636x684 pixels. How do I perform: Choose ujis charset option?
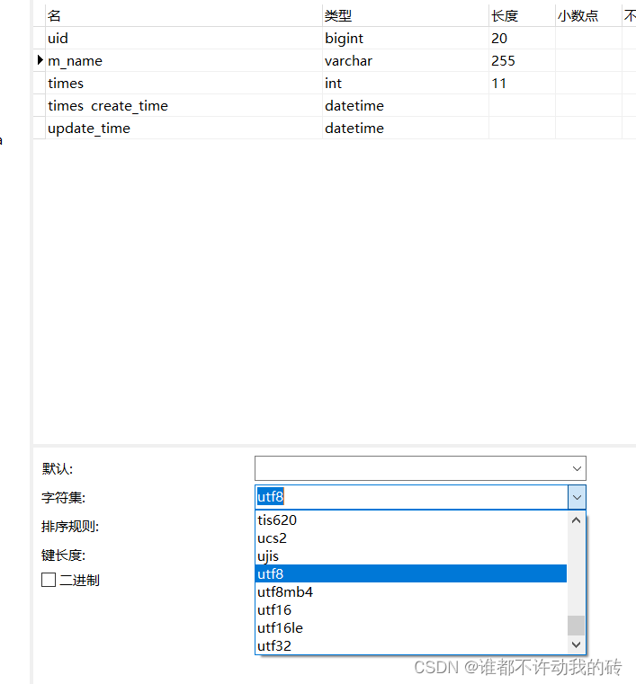[411, 555]
